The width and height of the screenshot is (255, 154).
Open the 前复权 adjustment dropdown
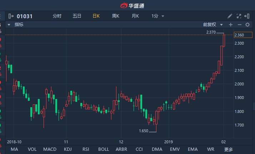[213, 25]
